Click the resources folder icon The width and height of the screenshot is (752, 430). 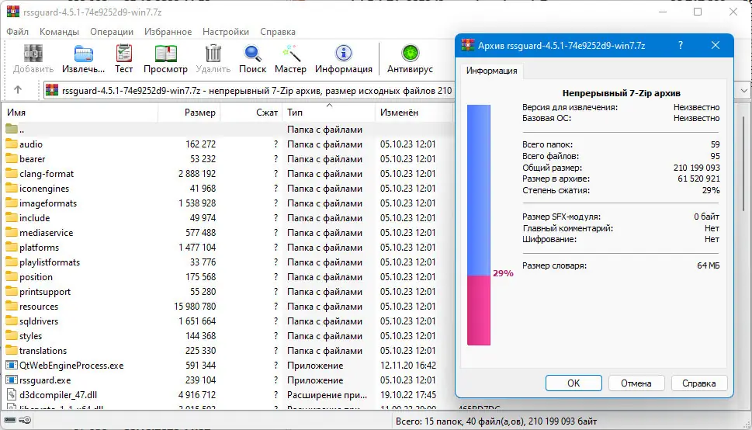(x=12, y=306)
